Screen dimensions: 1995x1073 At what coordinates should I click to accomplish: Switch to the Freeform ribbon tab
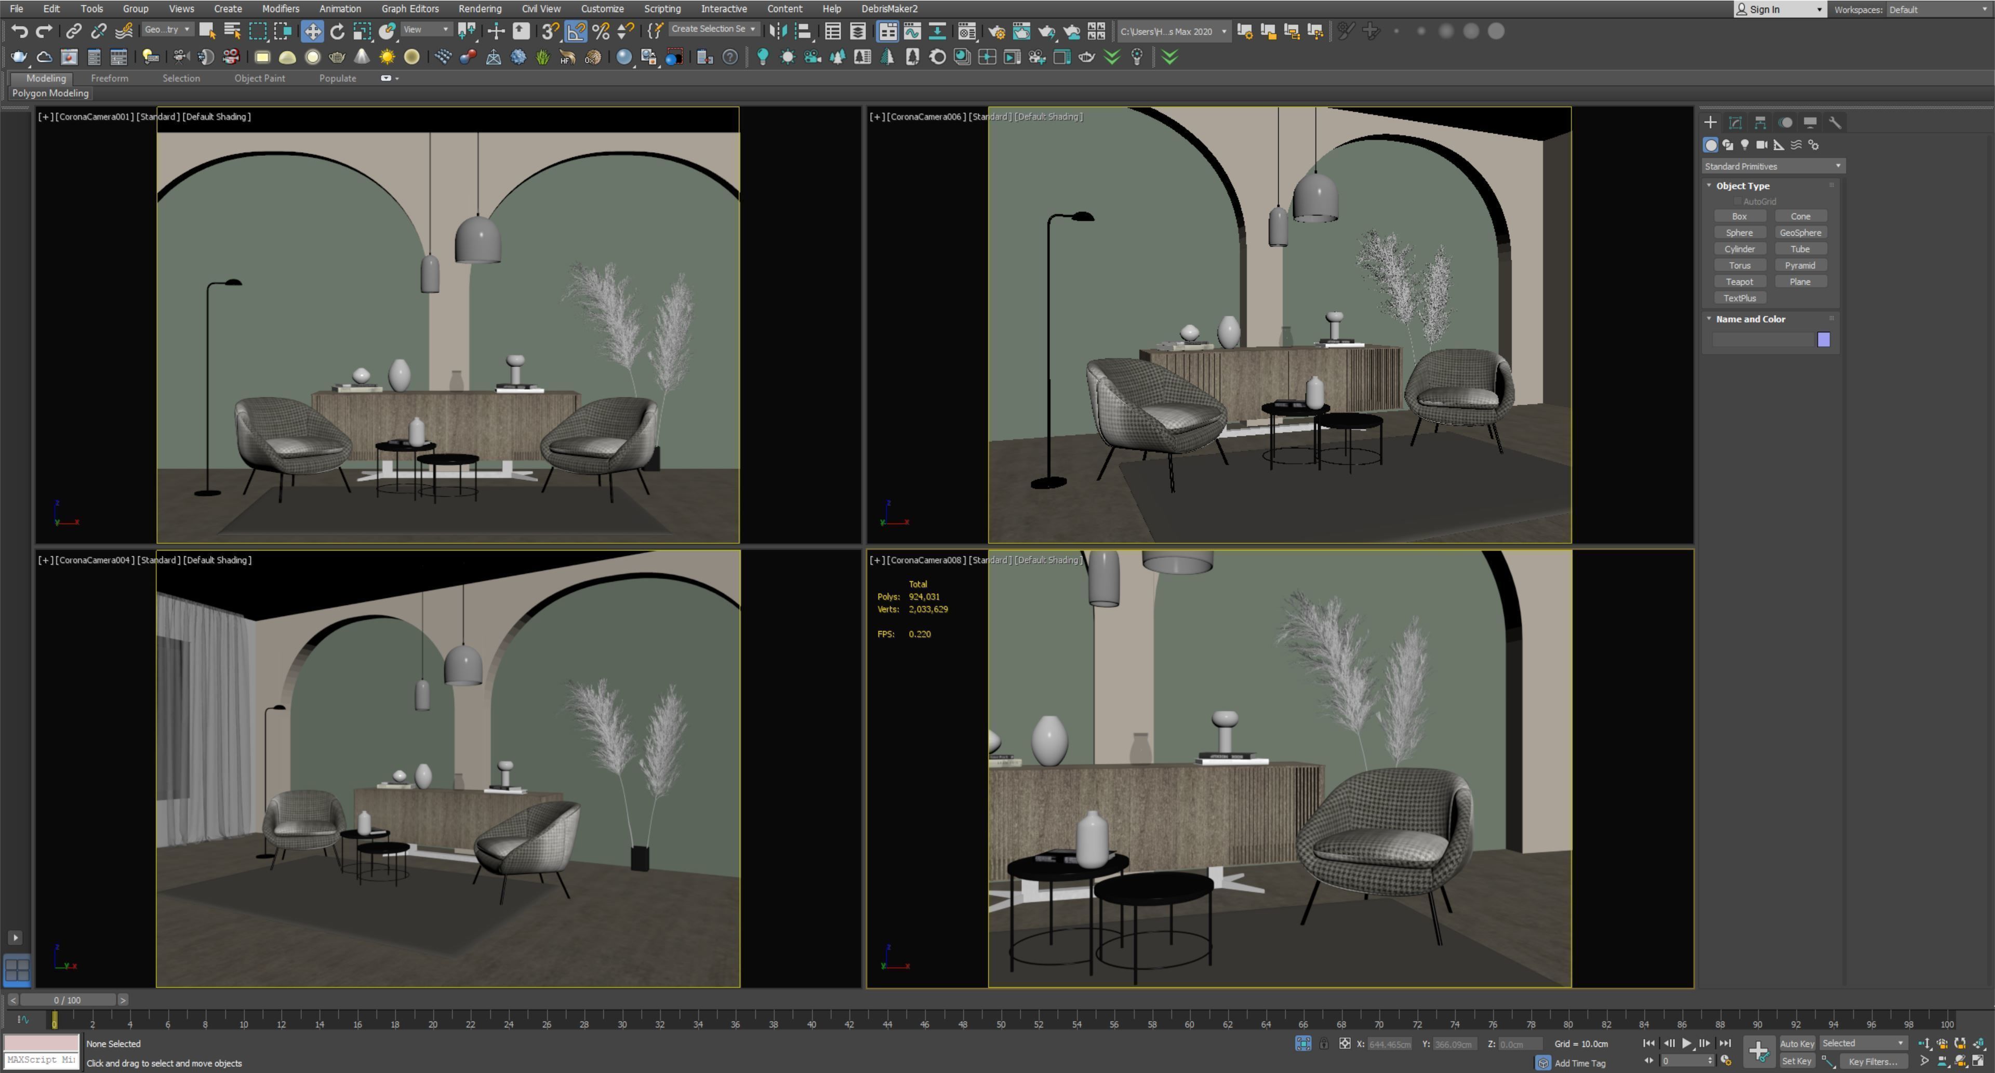109,78
